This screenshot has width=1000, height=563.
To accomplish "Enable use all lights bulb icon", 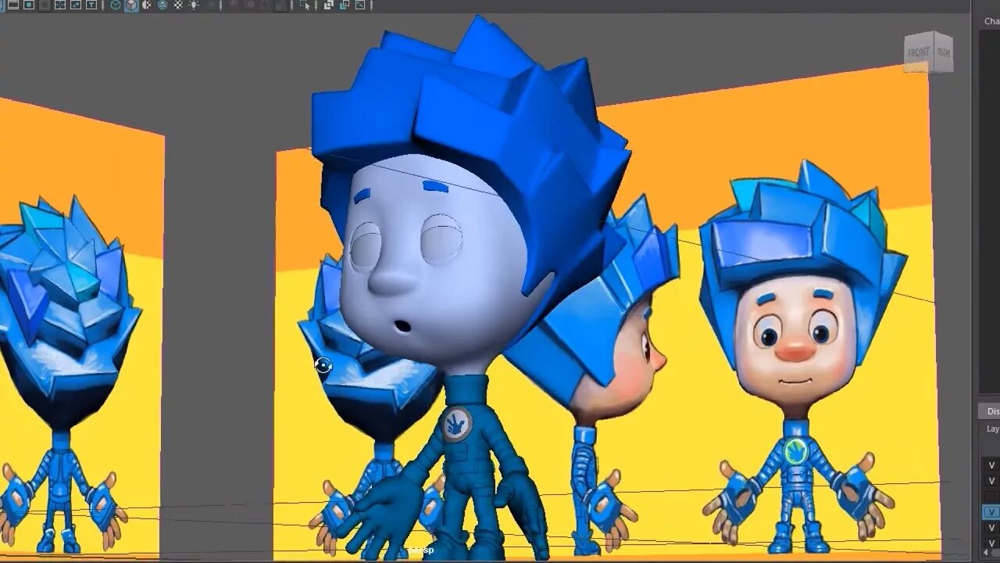I will pyautogui.click(x=194, y=5).
